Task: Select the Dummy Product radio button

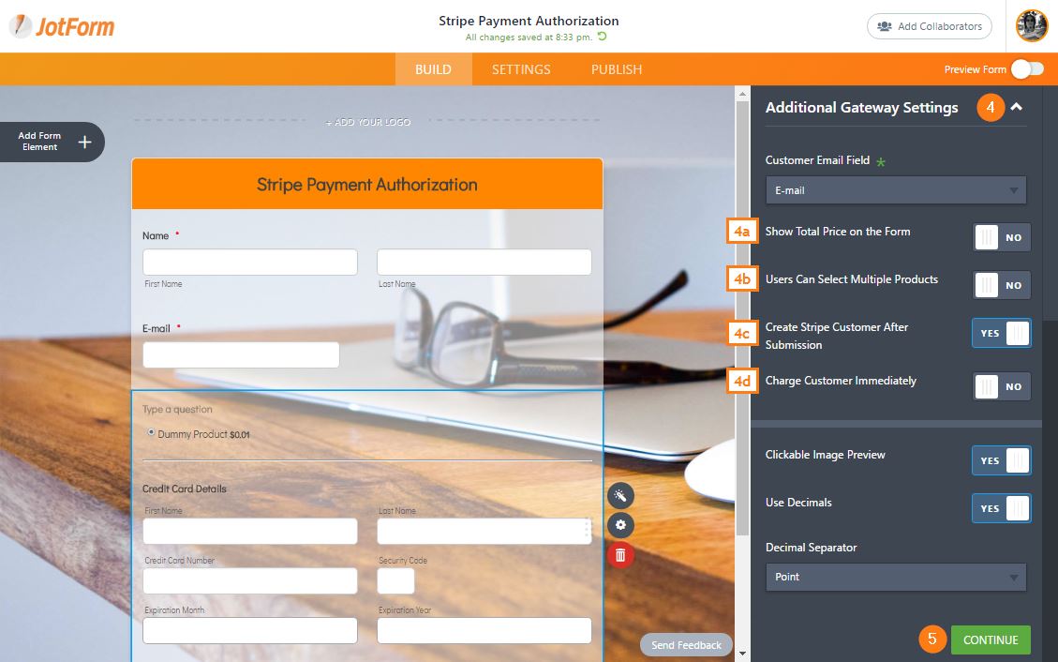Action: 151,432
